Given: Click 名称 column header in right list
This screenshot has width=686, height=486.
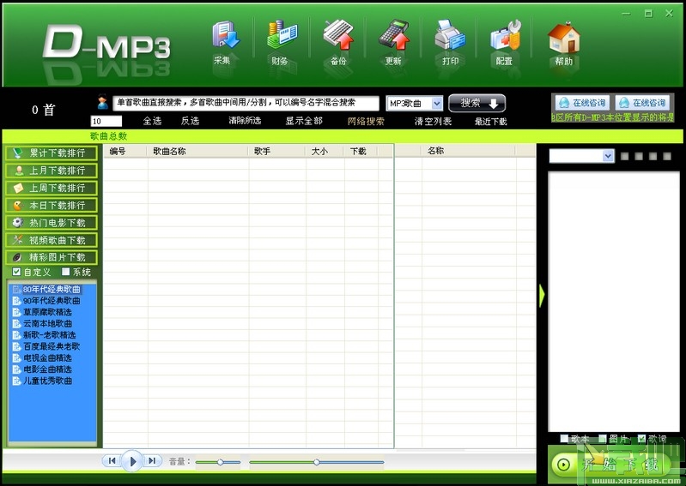Looking at the screenshot, I should coord(468,151).
